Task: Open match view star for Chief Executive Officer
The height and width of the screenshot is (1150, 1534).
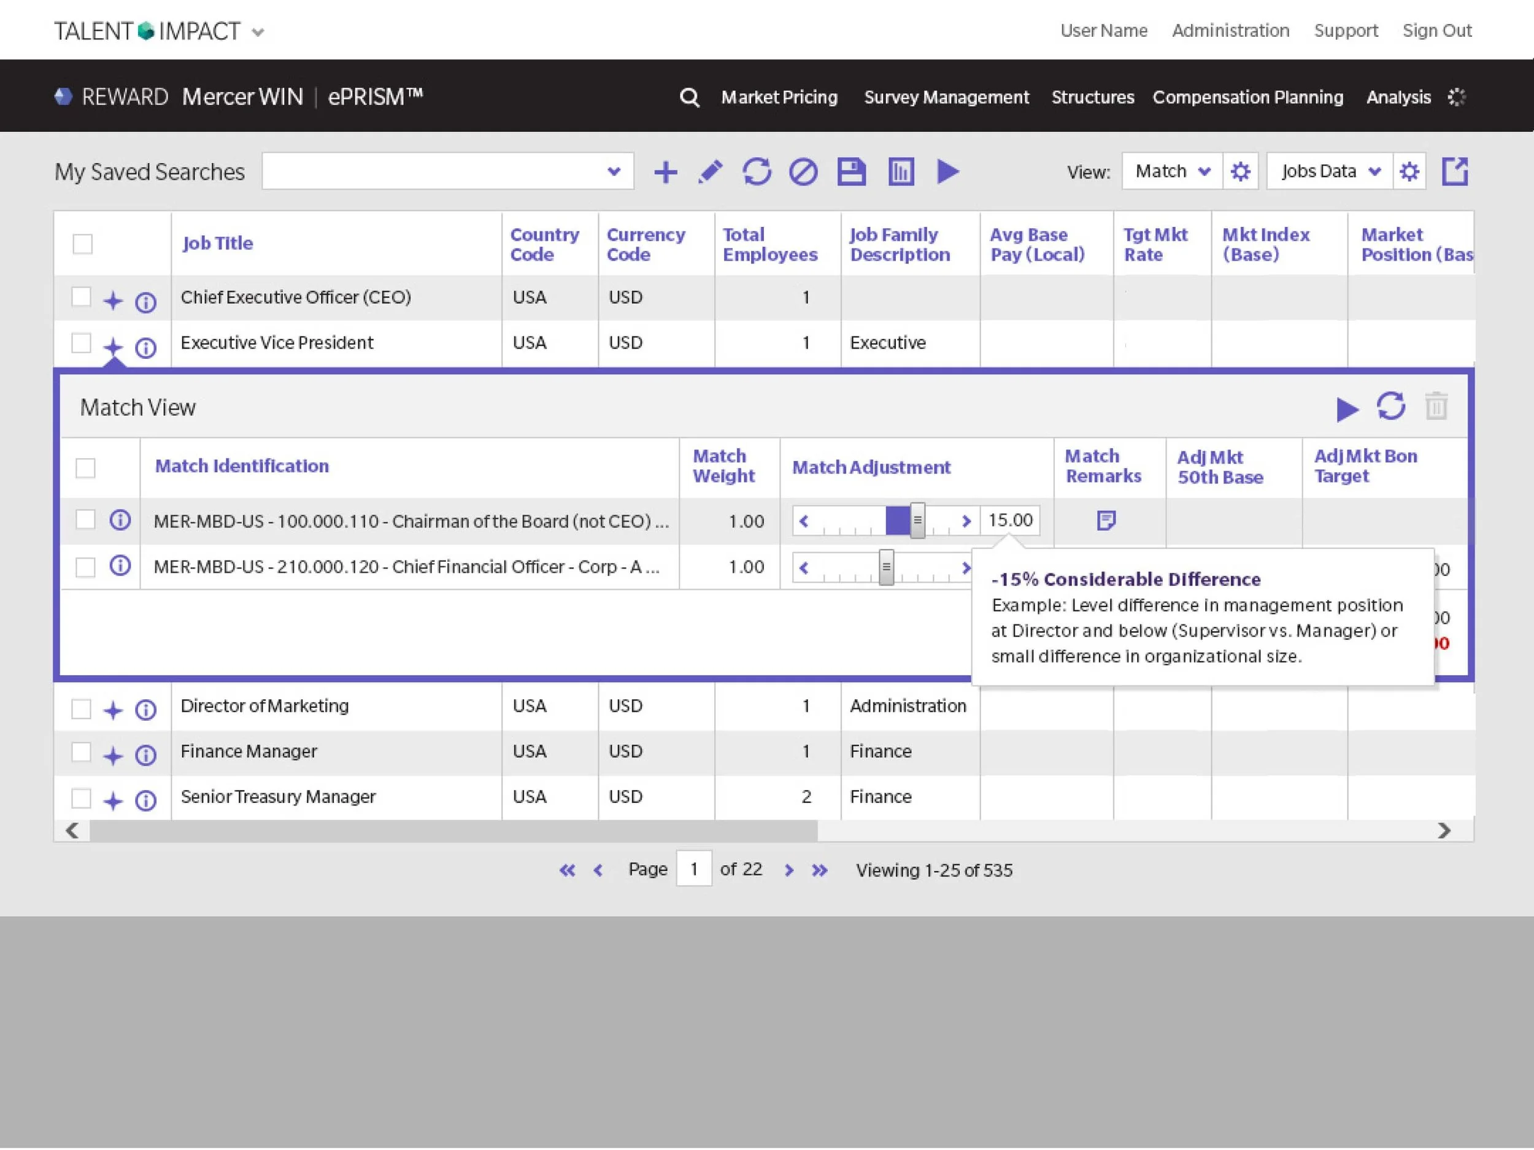Action: tap(113, 301)
